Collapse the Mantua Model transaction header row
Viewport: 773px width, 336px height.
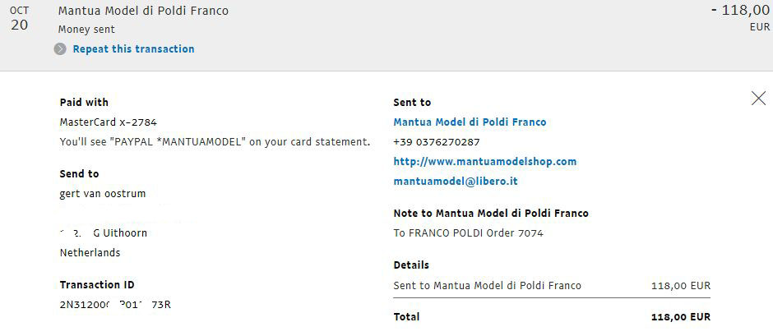point(386,35)
